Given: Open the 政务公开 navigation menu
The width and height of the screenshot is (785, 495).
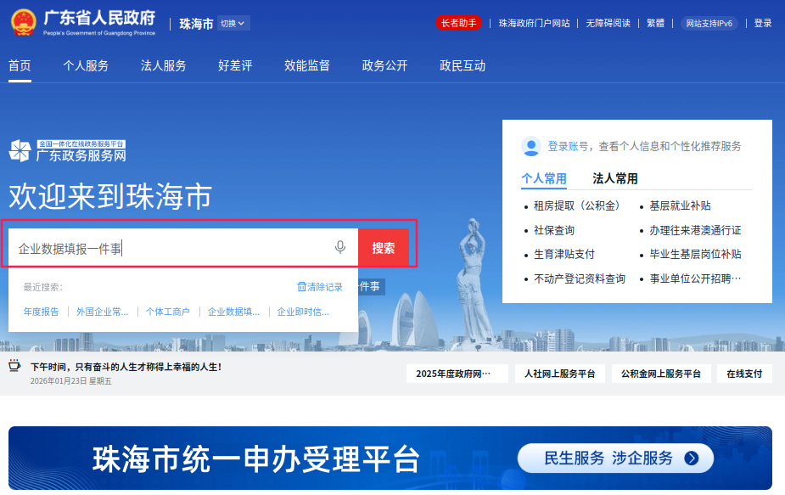Looking at the screenshot, I should tap(384, 65).
